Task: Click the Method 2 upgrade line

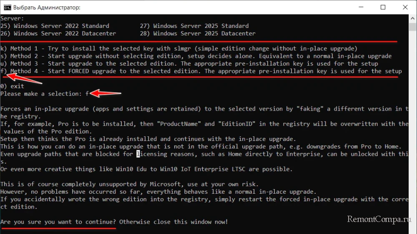Action: (x=196, y=56)
